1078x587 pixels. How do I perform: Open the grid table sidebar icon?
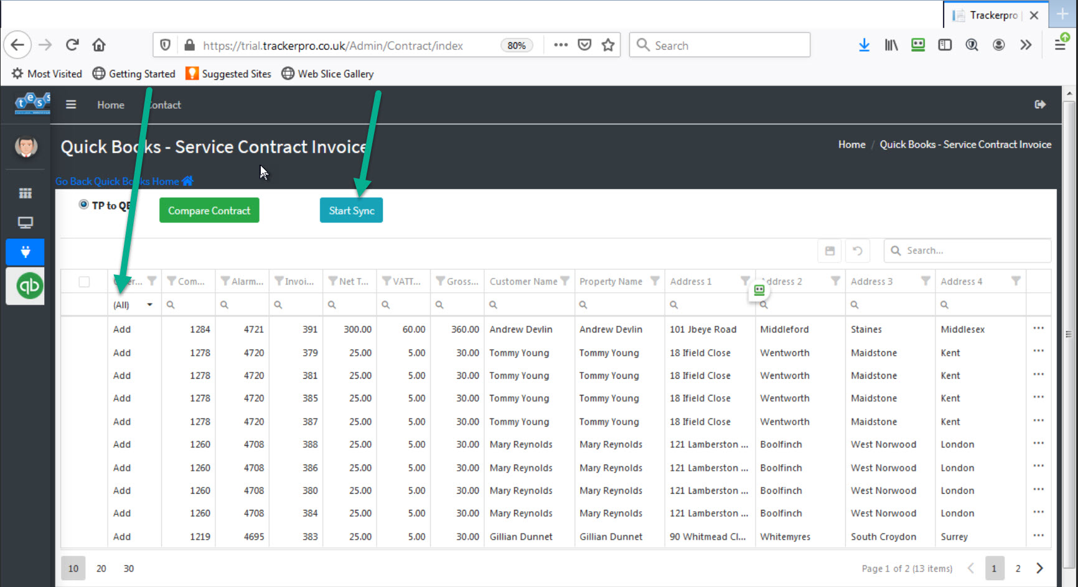(25, 193)
